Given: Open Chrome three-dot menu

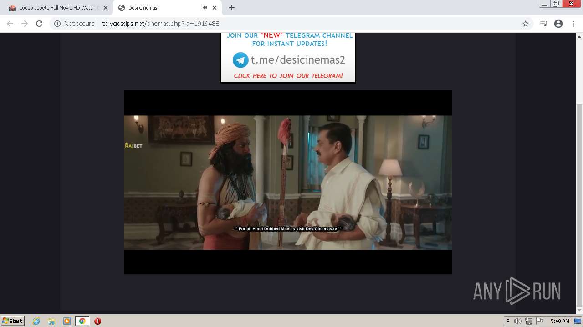Looking at the screenshot, I should 573,24.
